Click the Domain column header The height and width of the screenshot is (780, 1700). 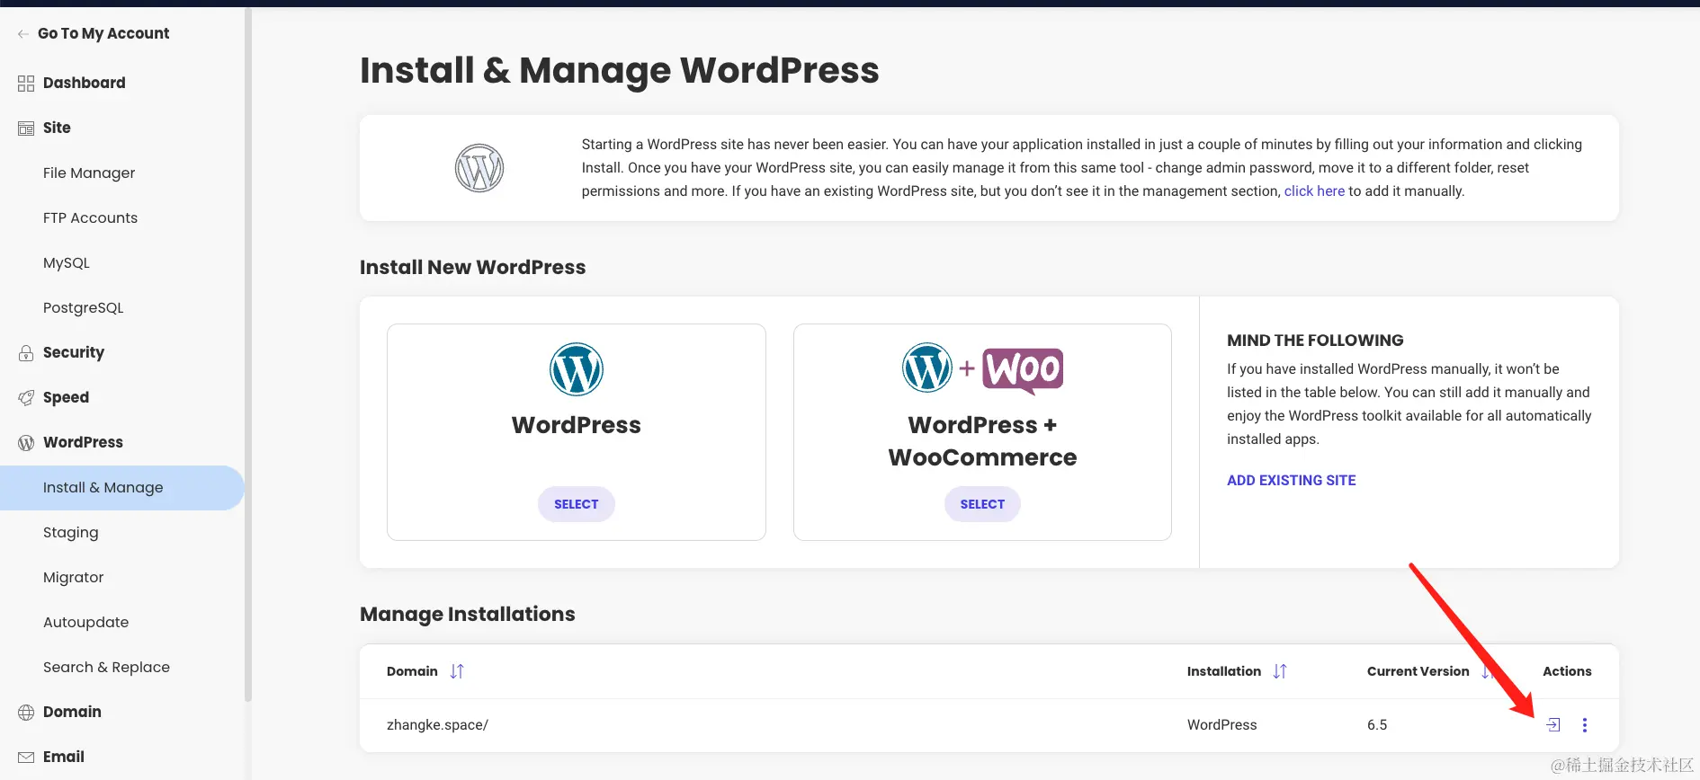tap(412, 671)
